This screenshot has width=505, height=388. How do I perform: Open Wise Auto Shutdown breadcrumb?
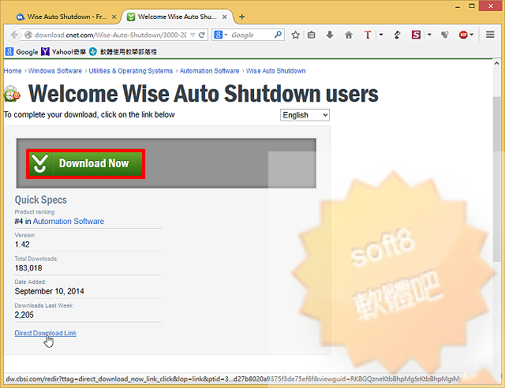(x=275, y=71)
